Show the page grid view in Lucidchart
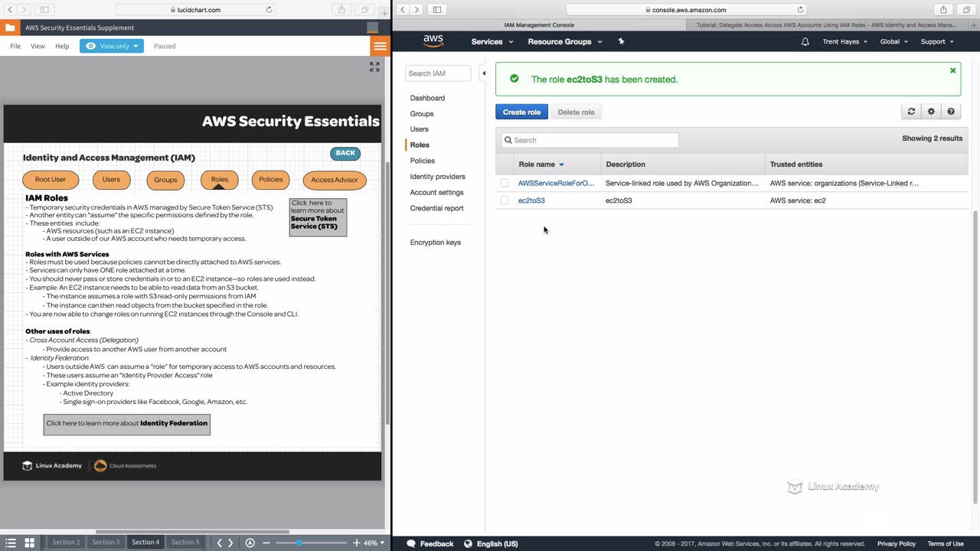Viewport: 980px width, 551px height. [29, 543]
